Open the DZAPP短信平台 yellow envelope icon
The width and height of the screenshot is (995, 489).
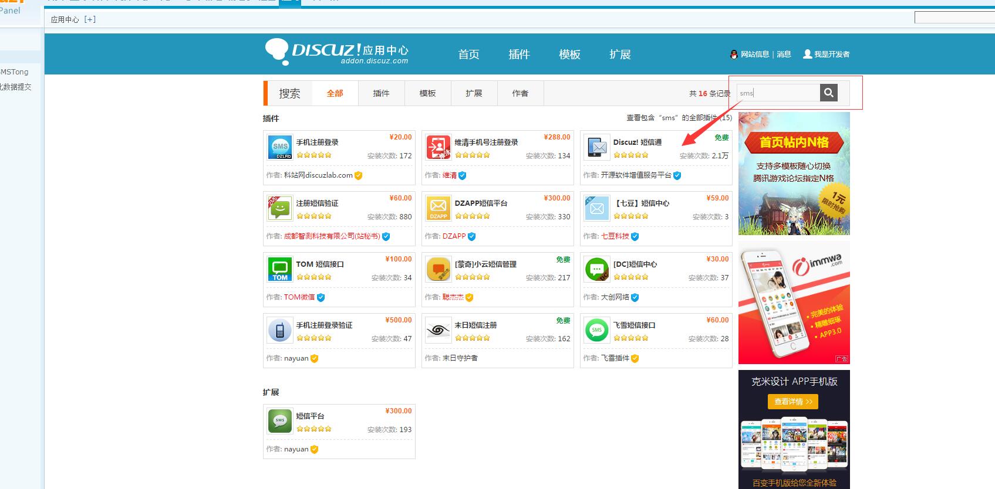[439, 208]
